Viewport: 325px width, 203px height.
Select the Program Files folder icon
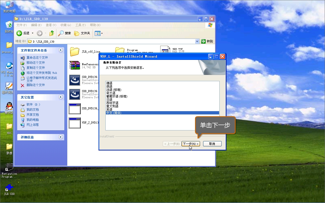click(120, 50)
